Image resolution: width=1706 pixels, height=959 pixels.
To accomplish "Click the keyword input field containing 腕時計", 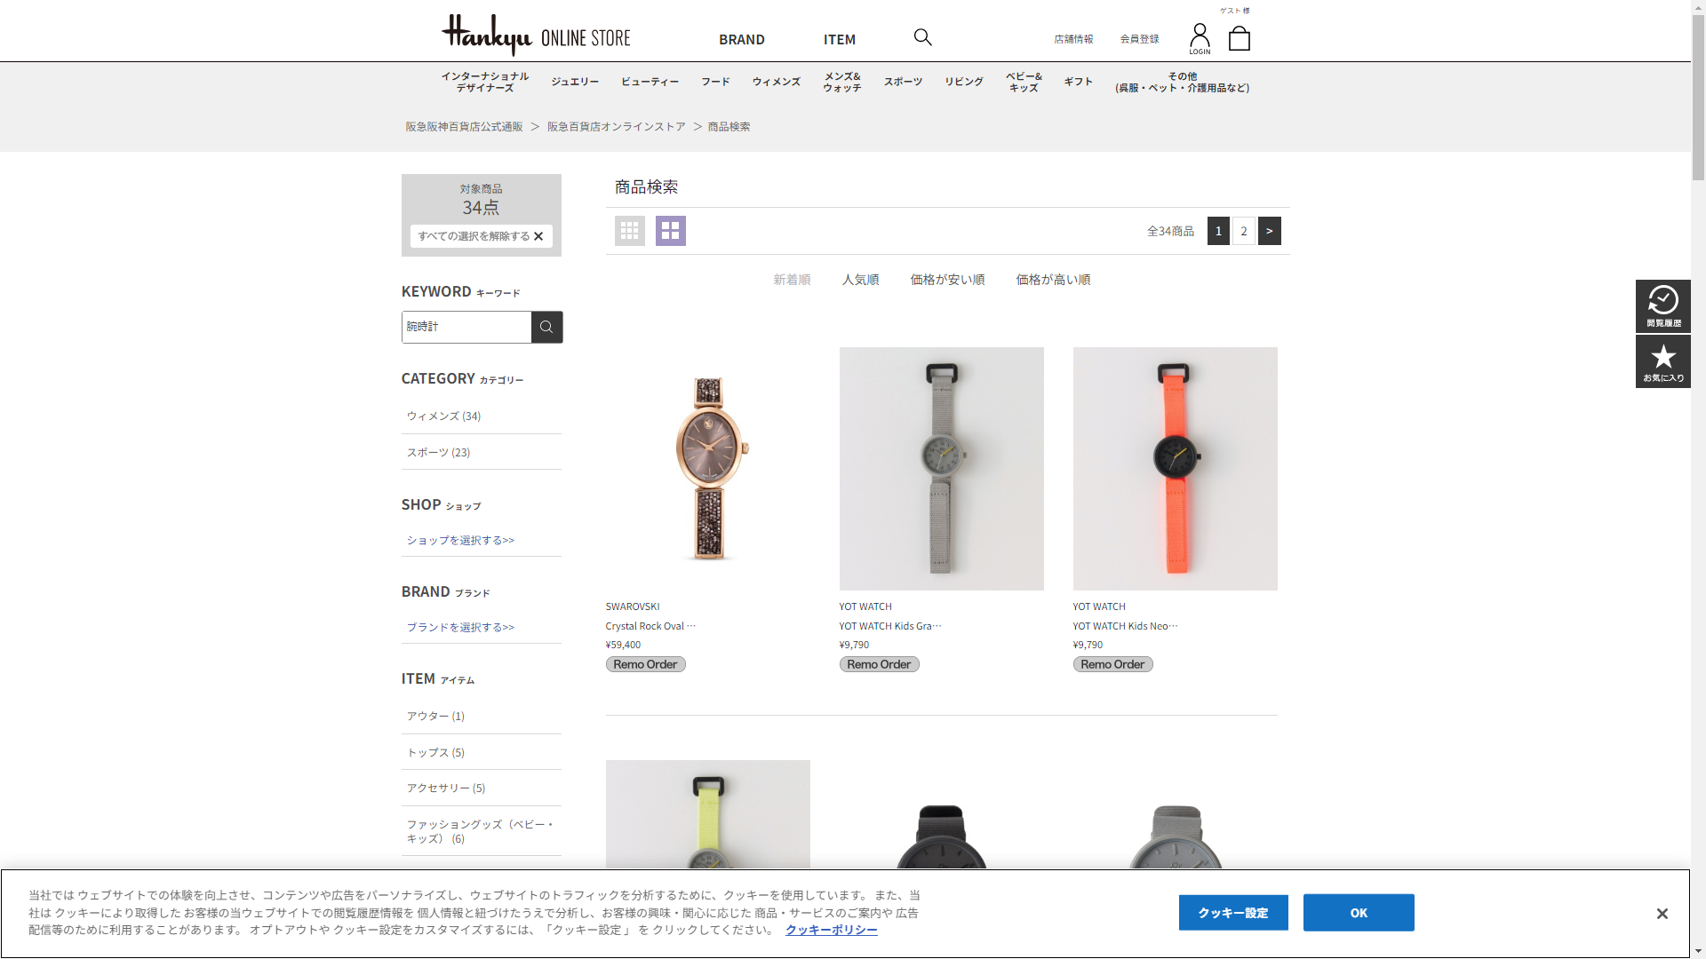I will click(x=466, y=327).
